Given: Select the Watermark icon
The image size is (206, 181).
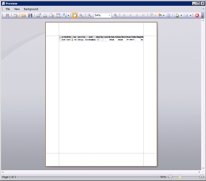Looking at the screenshot, I should coord(168,15).
